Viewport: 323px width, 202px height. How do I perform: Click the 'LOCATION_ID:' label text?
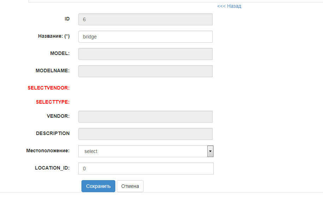52,168
